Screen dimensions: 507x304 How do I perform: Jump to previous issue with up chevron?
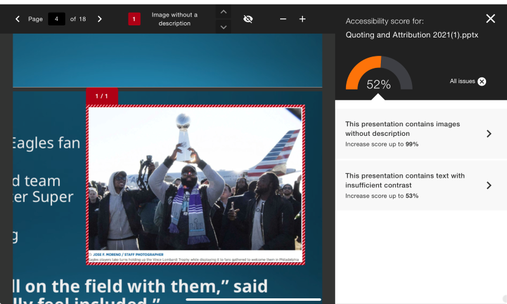pyautogui.click(x=223, y=11)
